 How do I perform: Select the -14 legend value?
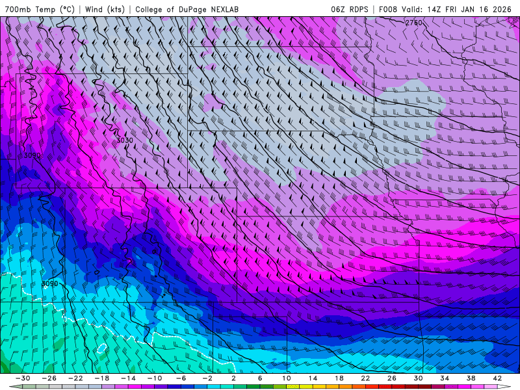click(x=128, y=378)
